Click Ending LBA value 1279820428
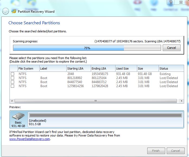Viewport: 189px width, 157px height. [x=100, y=86]
